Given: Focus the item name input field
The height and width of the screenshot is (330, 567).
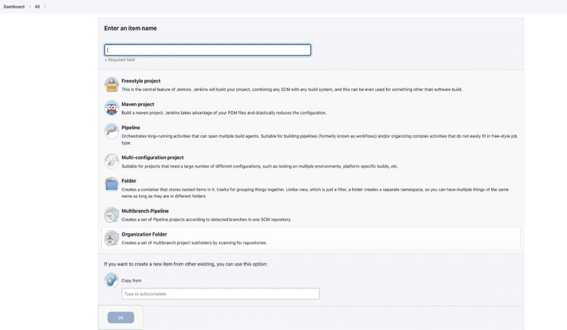Looking at the screenshot, I should [208, 50].
